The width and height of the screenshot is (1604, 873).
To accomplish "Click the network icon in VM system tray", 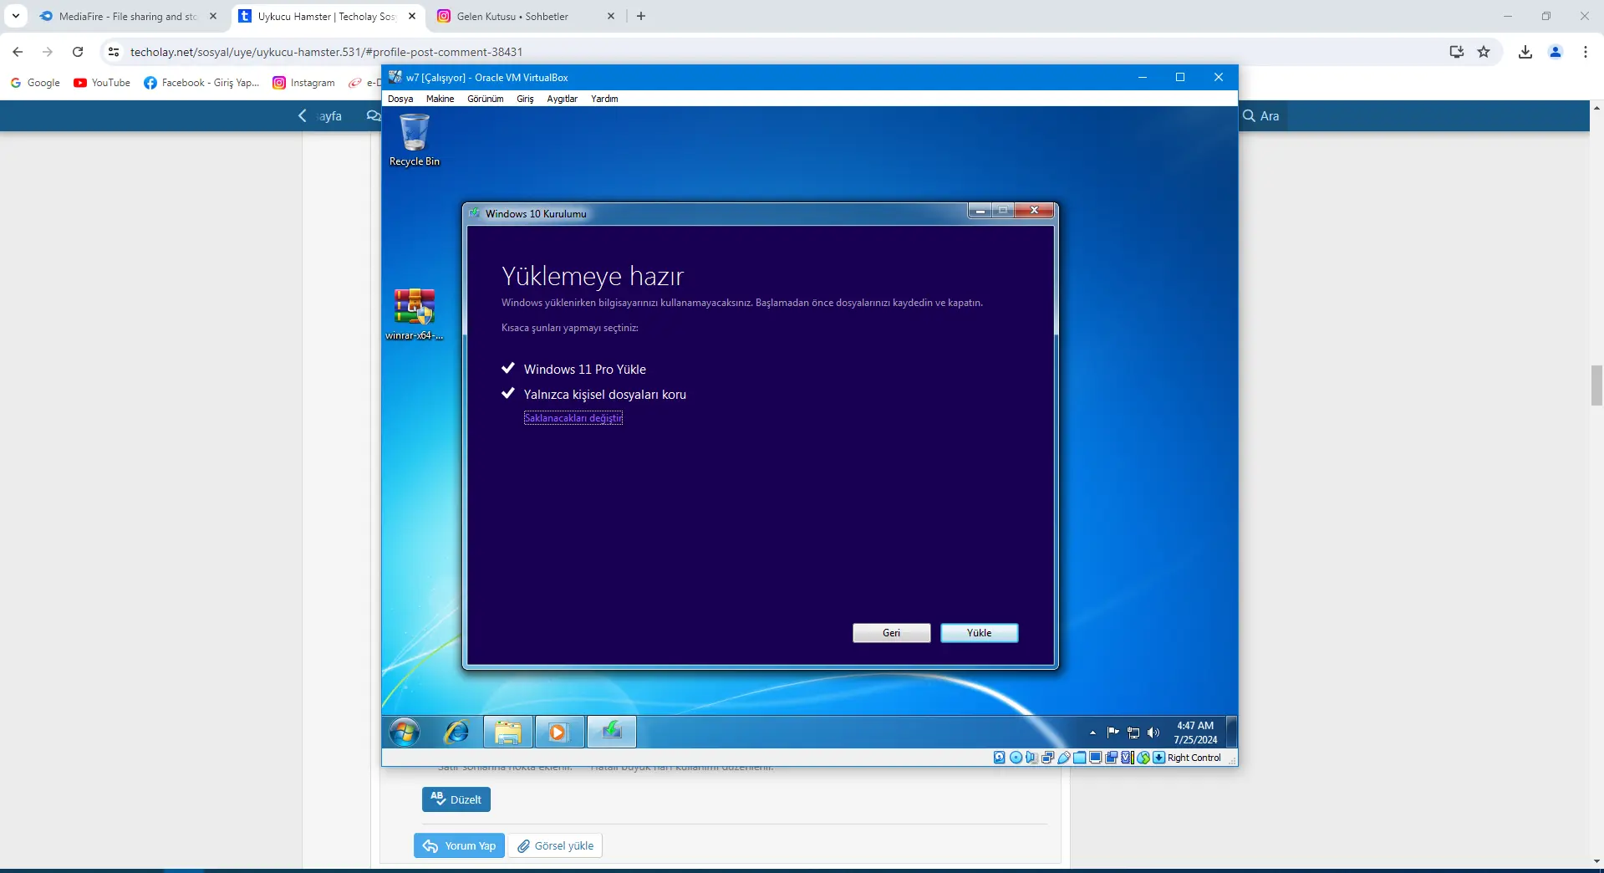I will [x=1133, y=733].
